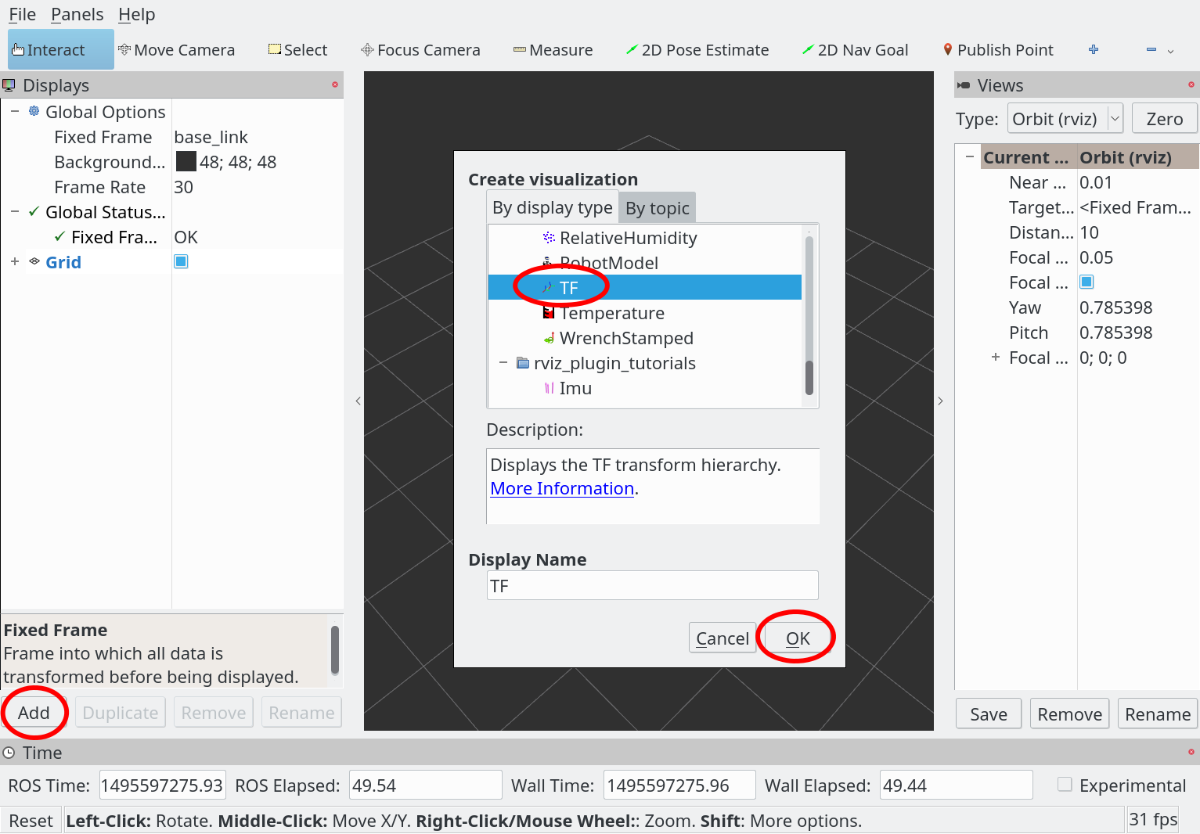The image size is (1200, 834).
Task: Click the blue plus add-tool icon
Action: pyautogui.click(x=1094, y=49)
